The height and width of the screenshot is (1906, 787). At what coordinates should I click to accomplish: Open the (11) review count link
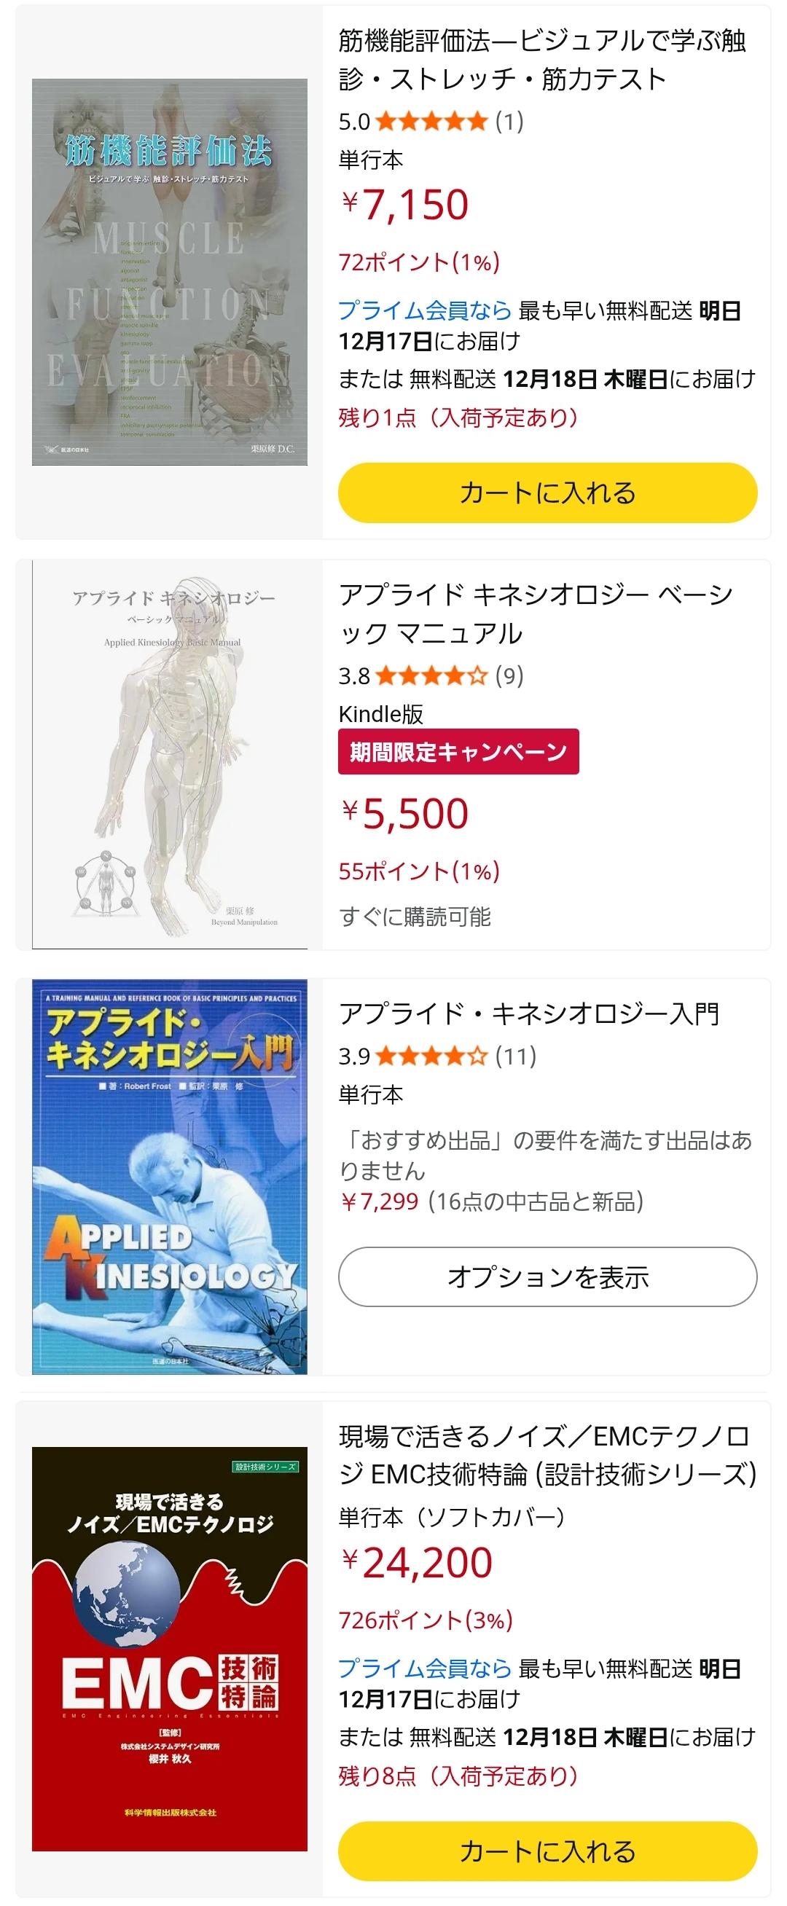click(516, 1056)
